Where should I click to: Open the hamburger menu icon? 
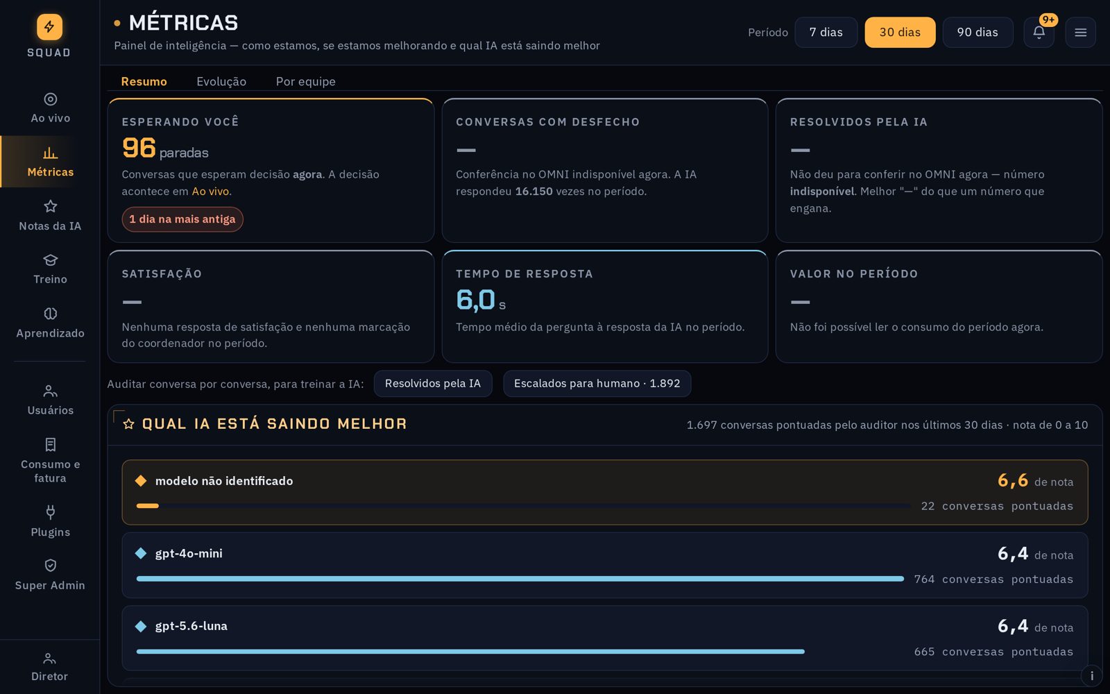click(x=1080, y=32)
